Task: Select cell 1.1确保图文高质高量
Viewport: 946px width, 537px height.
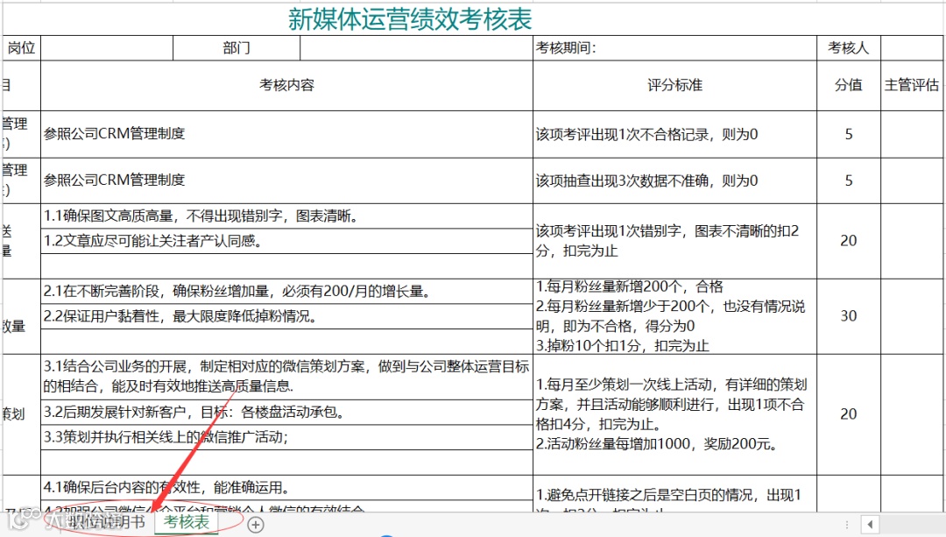Action: click(x=286, y=216)
